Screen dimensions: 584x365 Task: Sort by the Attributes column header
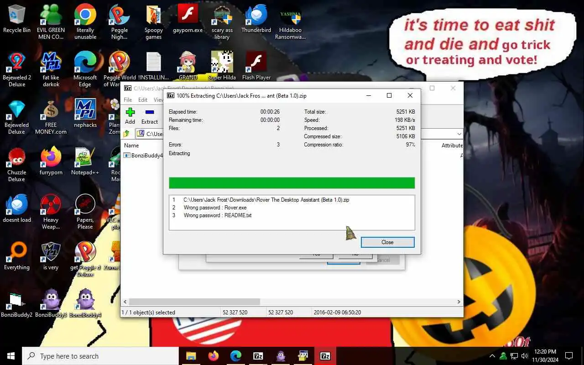click(452, 146)
